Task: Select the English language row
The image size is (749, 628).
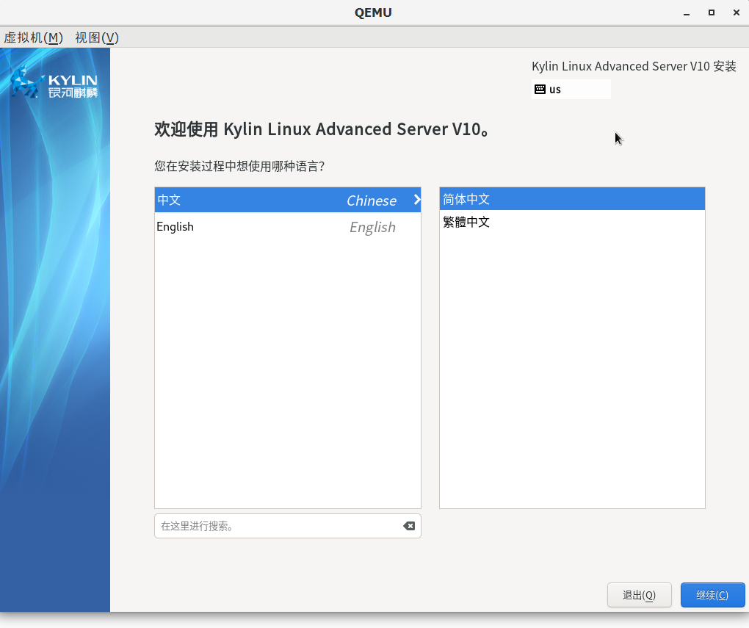Action: 288,226
